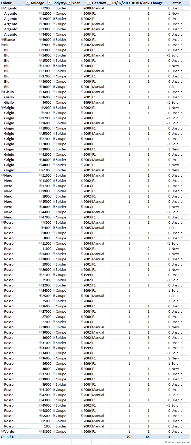Open the Year filter dropdown

pyautogui.click(x=89, y=3)
